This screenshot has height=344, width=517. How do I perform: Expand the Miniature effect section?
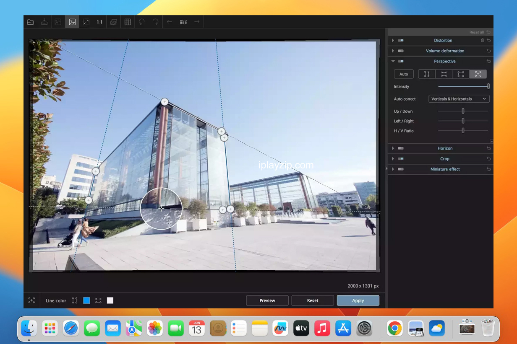[393, 169]
